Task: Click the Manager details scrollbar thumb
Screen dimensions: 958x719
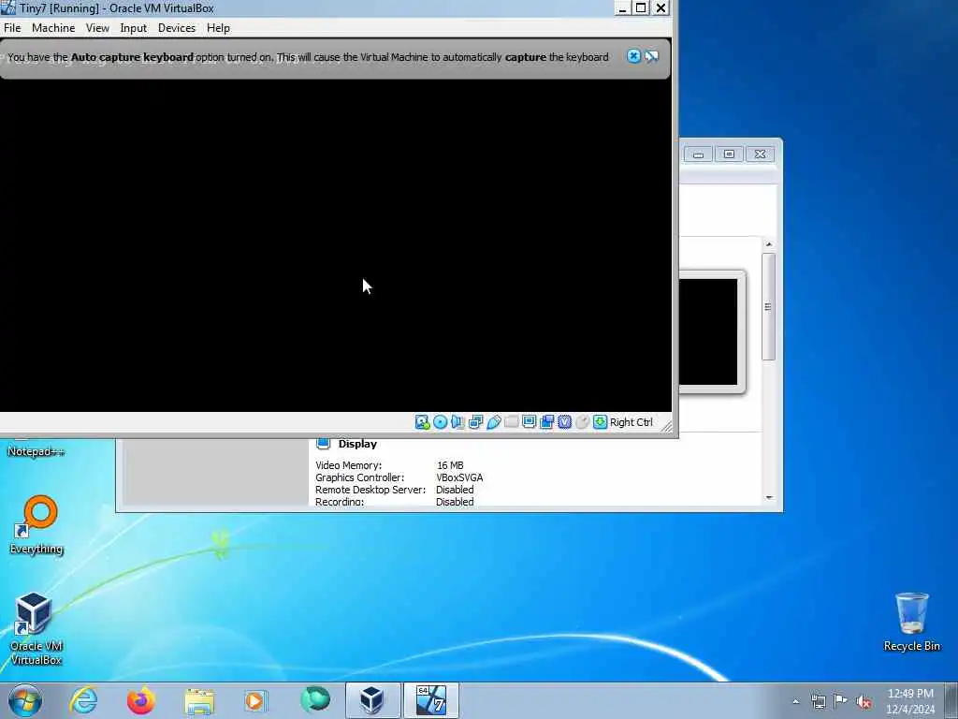Action: coord(769,306)
